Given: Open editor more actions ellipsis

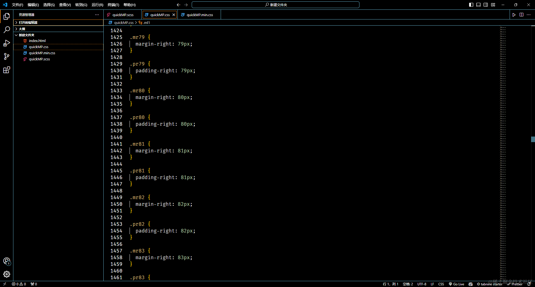Looking at the screenshot, I should point(529,15).
